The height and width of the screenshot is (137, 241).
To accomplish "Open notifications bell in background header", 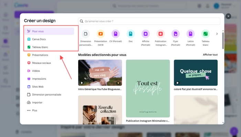I will click(208, 6).
